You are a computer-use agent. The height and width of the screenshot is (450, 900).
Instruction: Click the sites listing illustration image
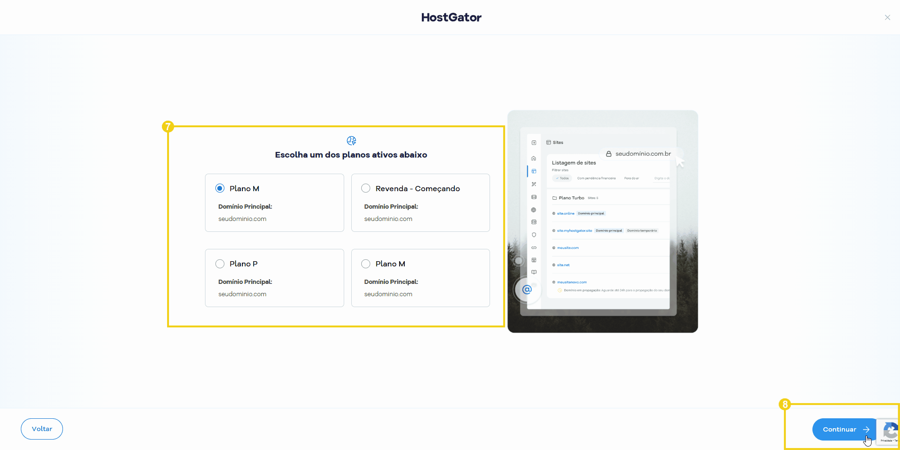point(603,221)
